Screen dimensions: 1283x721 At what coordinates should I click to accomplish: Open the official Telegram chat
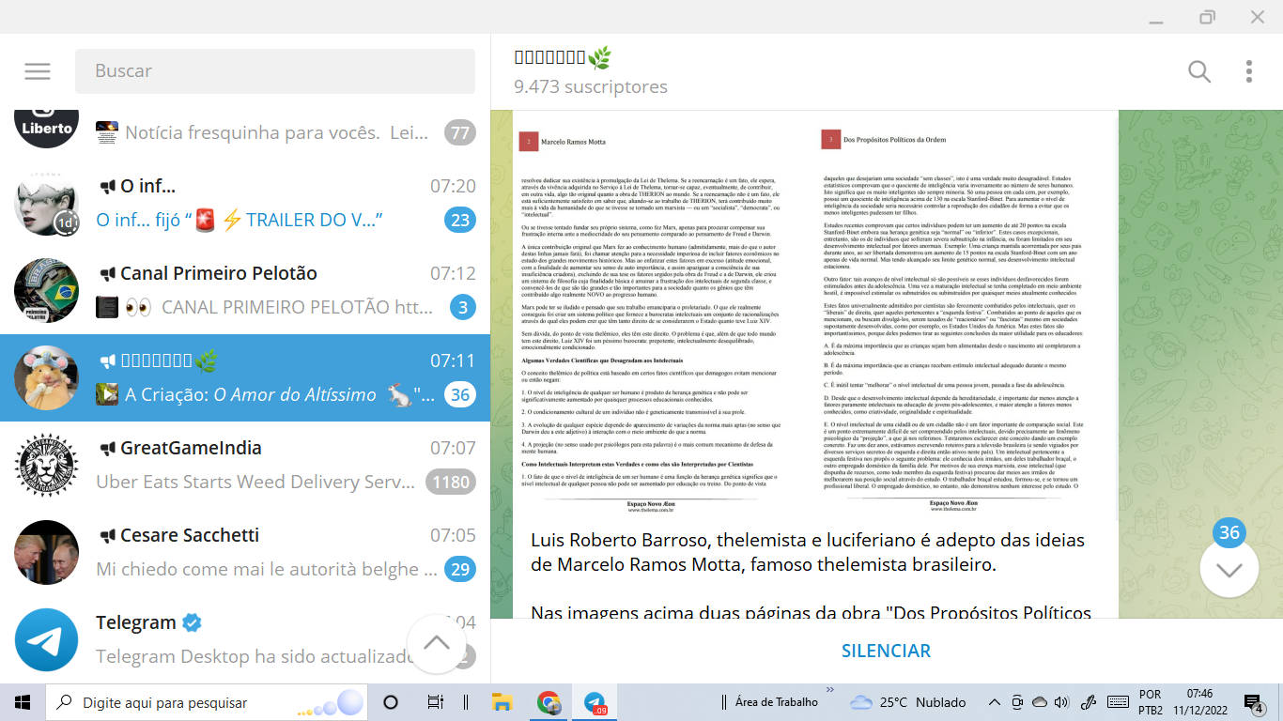click(x=245, y=639)
